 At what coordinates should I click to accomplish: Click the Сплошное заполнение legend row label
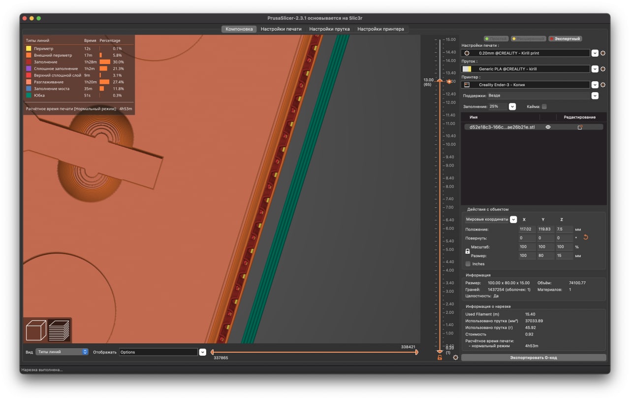56,68
